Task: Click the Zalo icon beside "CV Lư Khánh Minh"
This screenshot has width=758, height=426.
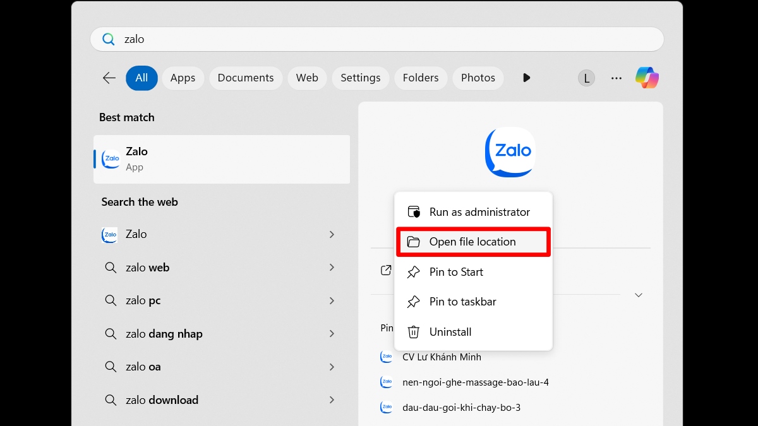Action: pyautogui.click(x=386, y=357)
